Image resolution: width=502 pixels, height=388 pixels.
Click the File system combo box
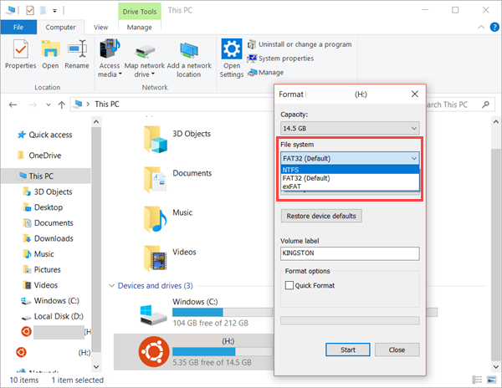click(350, 158)
